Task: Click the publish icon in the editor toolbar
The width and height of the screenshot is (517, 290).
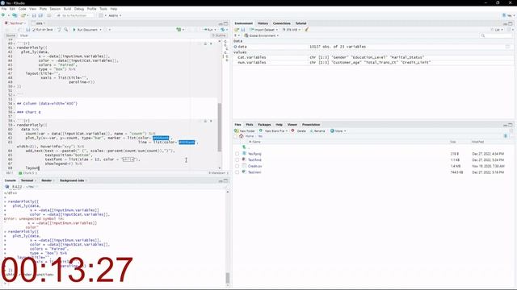Action: (x=223, y=30)
